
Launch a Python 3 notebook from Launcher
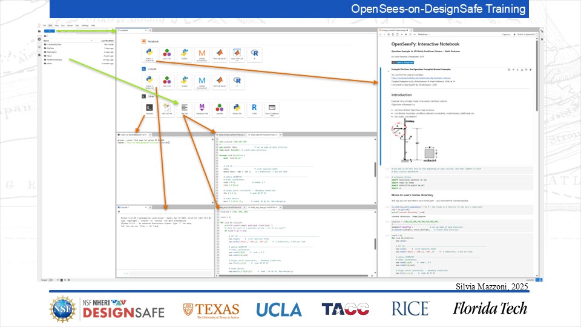click(149, 54)
